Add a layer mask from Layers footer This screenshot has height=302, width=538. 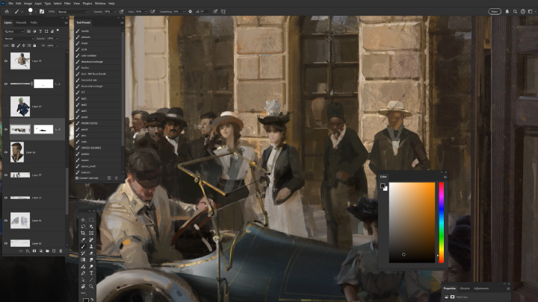[34, 251]
